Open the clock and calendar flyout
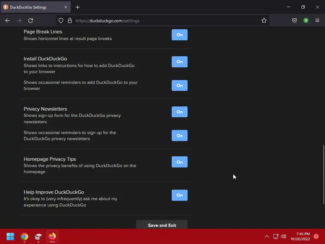Screen dimensions: 325x244 click(300, 236)
